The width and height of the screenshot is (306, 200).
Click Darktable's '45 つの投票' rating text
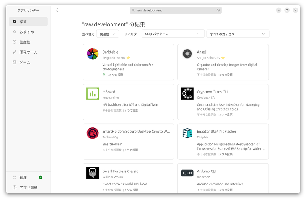116,75
